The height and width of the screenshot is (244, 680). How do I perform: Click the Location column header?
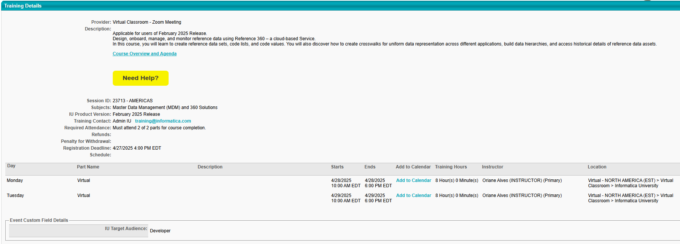(597, 167)
